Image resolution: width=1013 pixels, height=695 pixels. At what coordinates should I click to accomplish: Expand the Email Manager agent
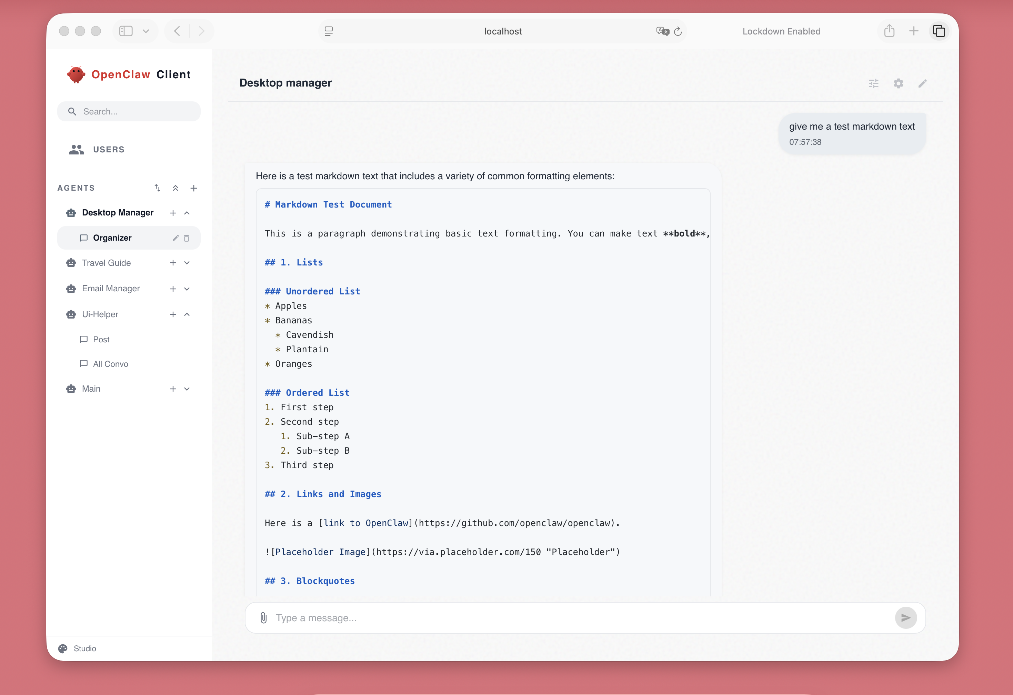[187, 289]
